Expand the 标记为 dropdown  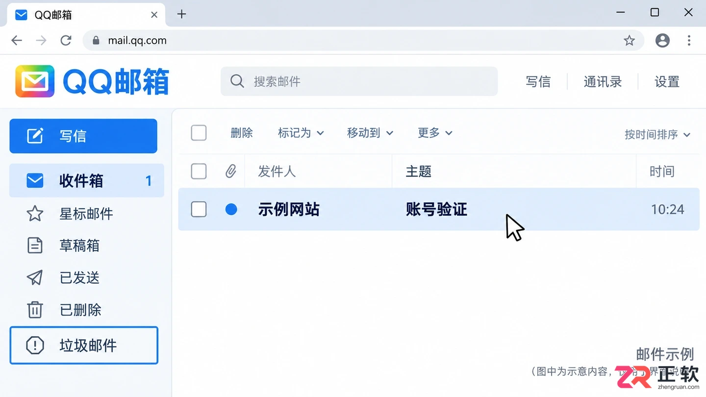coord(301,133)
